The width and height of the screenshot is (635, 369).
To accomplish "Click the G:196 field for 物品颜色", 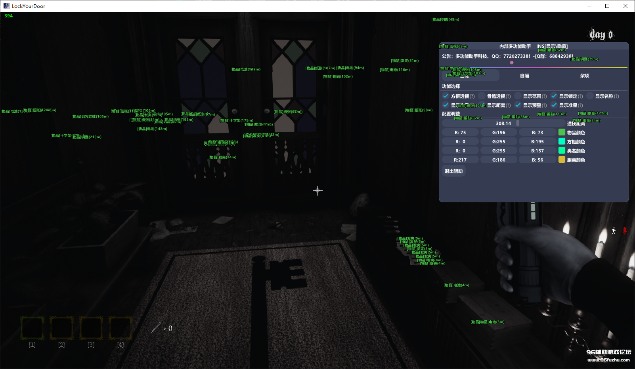I will click(x=499, y=133).
